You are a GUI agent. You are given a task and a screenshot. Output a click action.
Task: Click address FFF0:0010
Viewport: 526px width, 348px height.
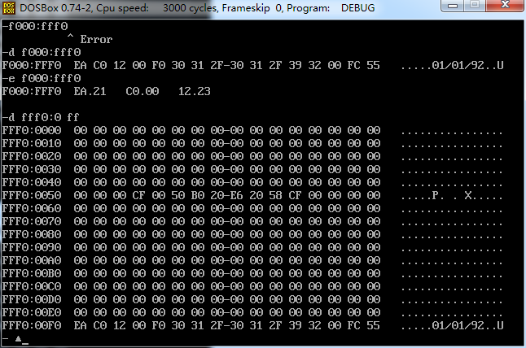click(32, 143)
